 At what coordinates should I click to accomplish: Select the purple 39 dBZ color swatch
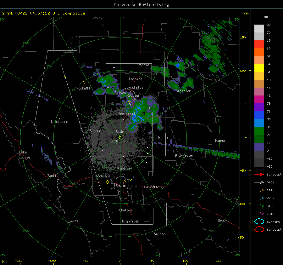(x=259, y=107)
